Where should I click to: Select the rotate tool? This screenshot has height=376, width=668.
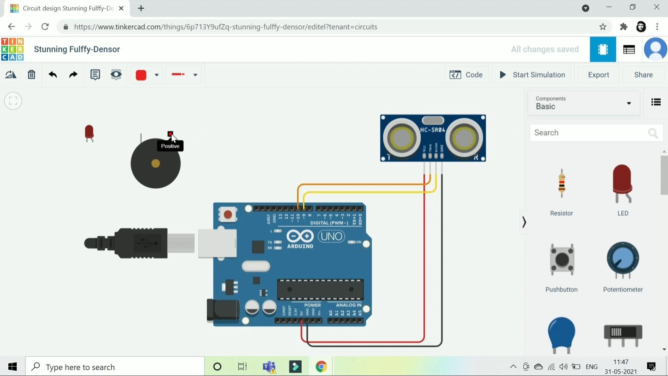[x=11, y=75]
